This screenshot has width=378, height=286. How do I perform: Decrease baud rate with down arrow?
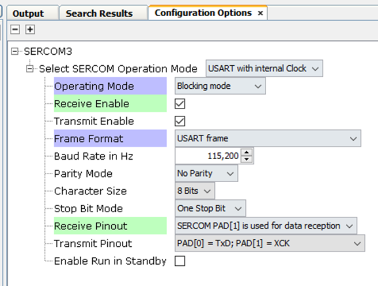click(x=247, y=159)
